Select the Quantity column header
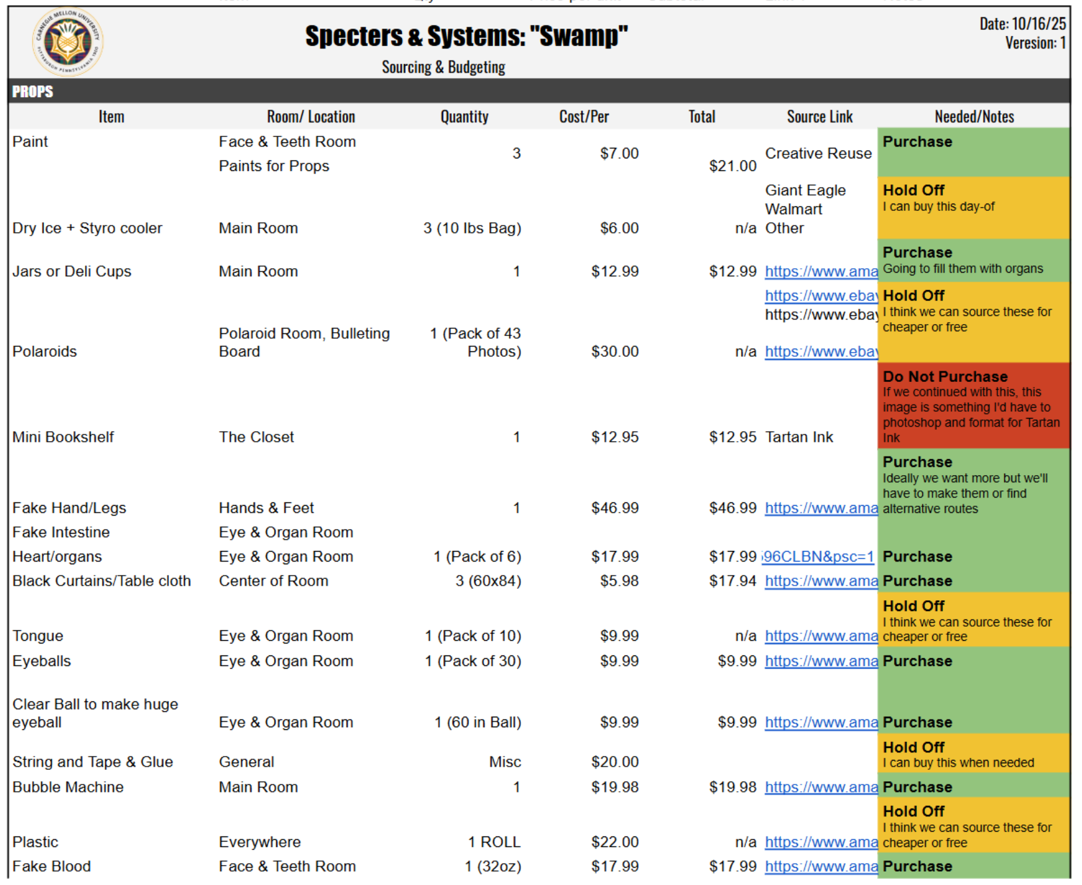The height and width of the screenshot is (885, 1082). 464,116
